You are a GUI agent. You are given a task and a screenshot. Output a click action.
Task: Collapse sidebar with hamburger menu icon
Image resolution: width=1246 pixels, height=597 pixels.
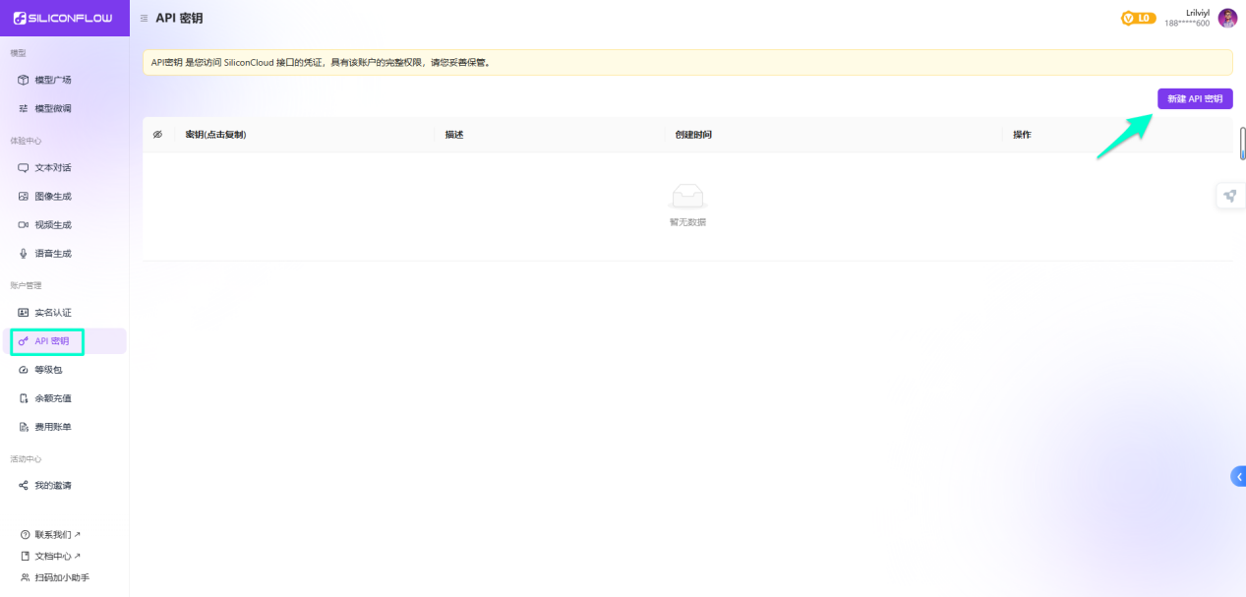(x=145, y=18)
